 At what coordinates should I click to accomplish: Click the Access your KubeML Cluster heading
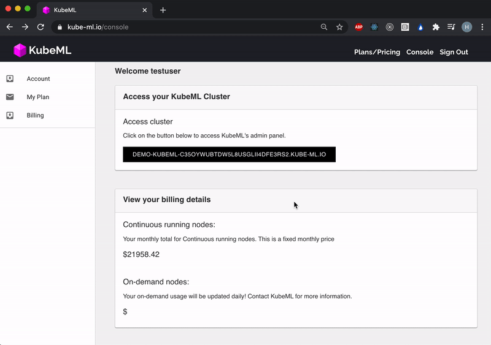pyautogui.click(x=177, y=97)
